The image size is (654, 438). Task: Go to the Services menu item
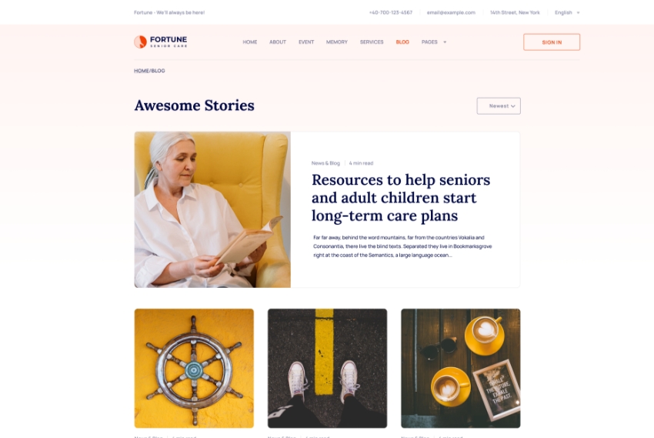[372, 42]
